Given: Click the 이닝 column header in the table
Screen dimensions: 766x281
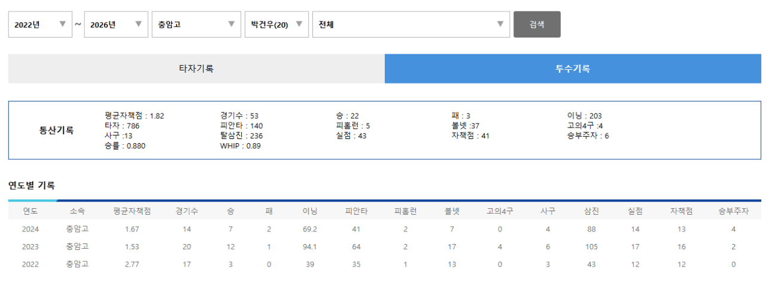Looking at the screenshot, I should click(x=310, y=211).
